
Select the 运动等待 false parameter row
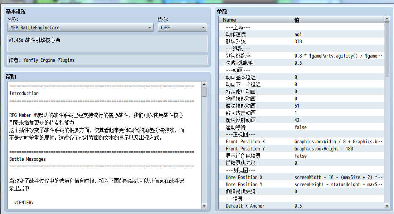tap(301, 127)
